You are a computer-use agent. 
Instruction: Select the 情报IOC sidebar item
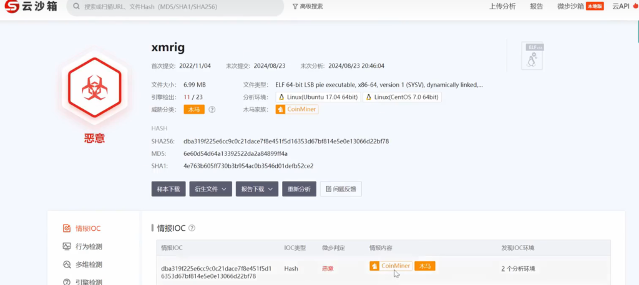click(82, 228)
